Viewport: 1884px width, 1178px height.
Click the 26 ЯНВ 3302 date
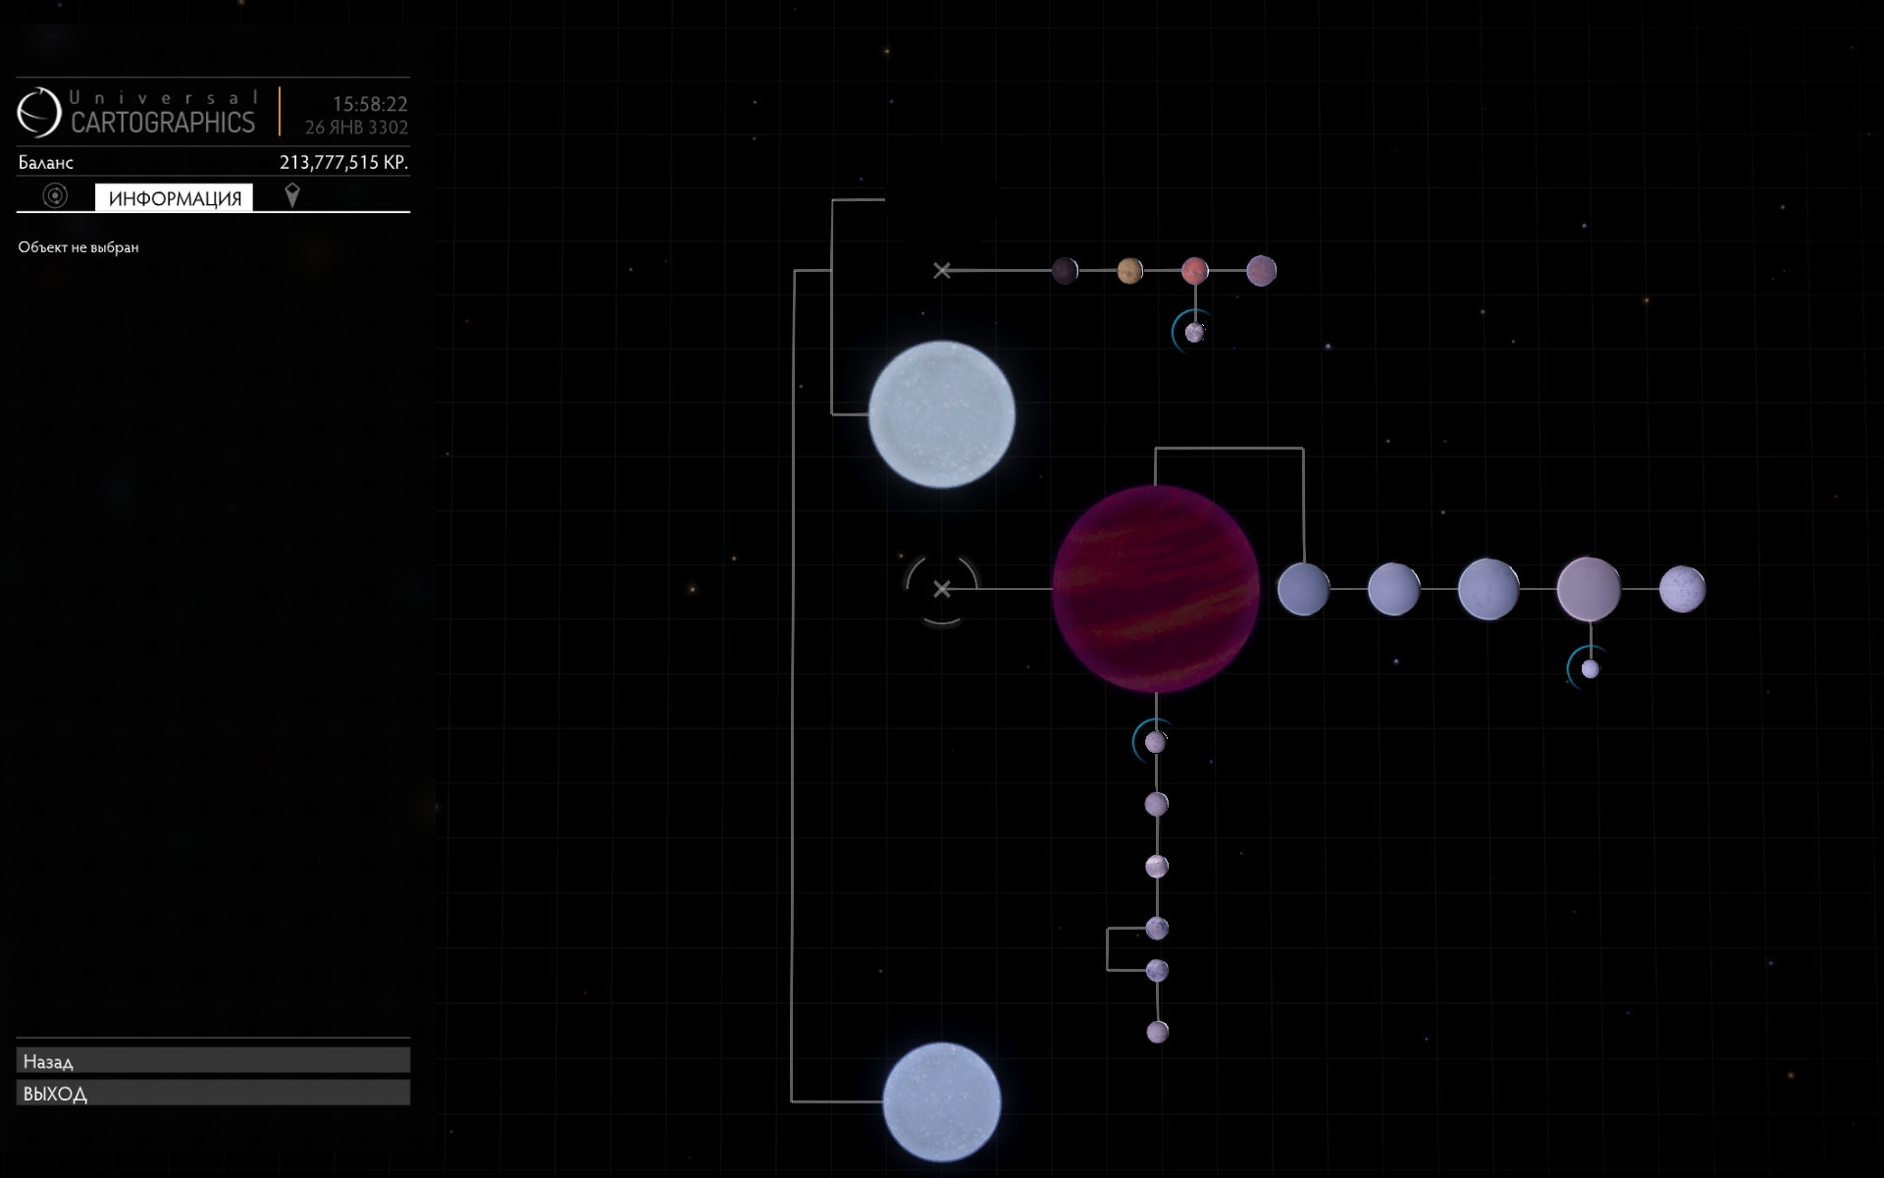point(356,127)
